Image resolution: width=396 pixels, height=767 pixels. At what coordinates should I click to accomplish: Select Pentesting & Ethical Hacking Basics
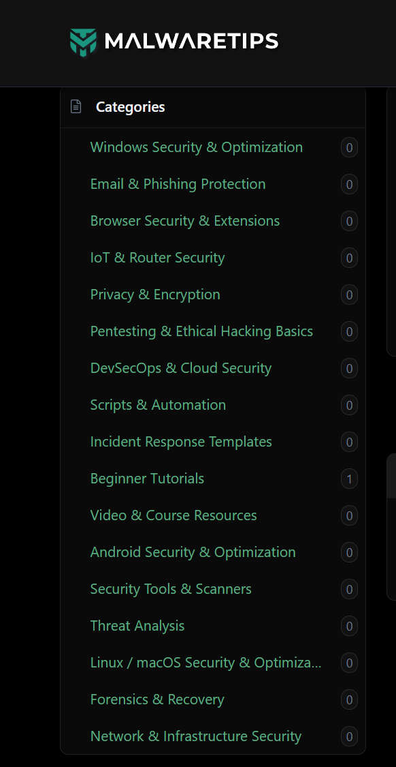(201, 331)
